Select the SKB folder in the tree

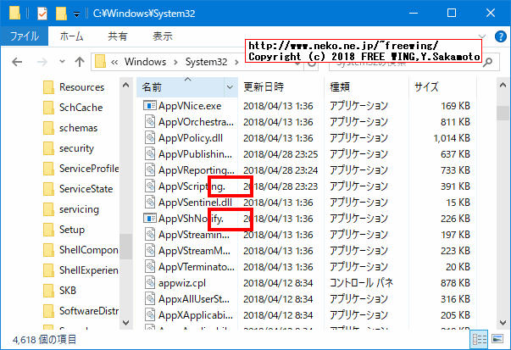tap(60, 291)
